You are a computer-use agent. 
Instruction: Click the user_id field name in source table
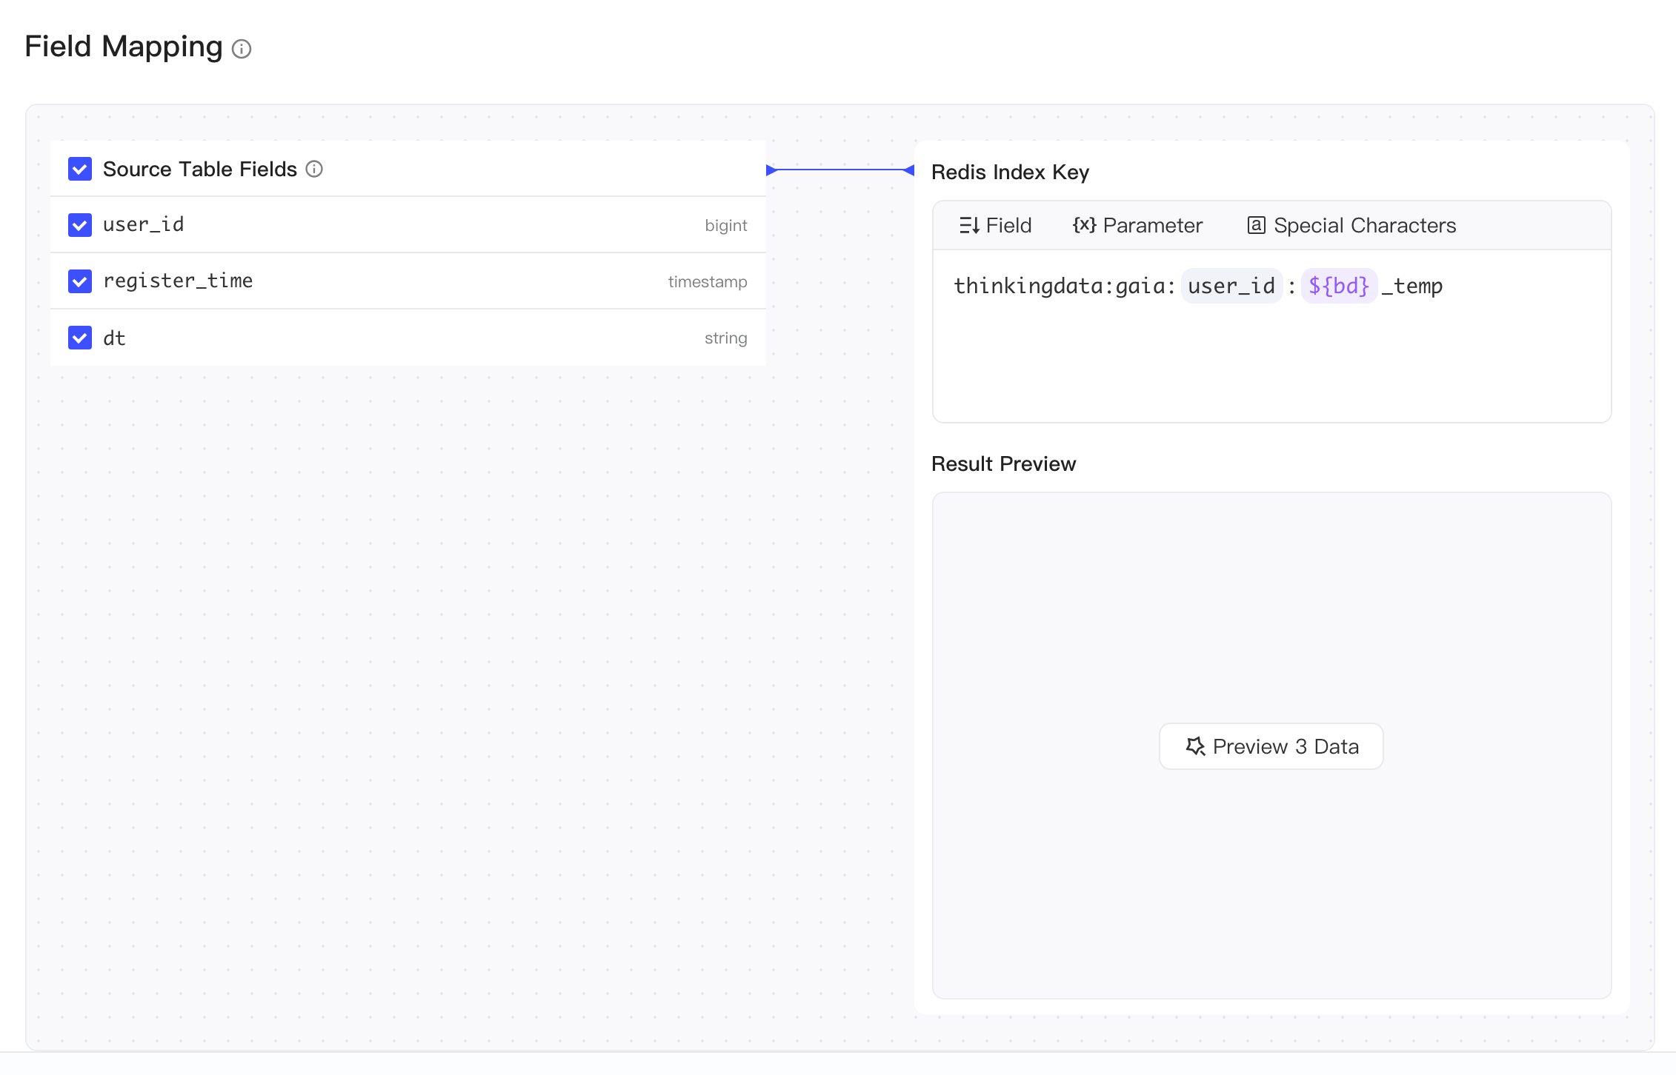pos(143,224)
